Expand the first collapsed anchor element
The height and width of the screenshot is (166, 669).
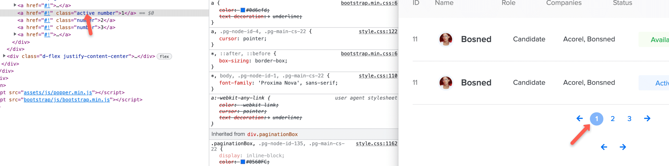(15, 5)
